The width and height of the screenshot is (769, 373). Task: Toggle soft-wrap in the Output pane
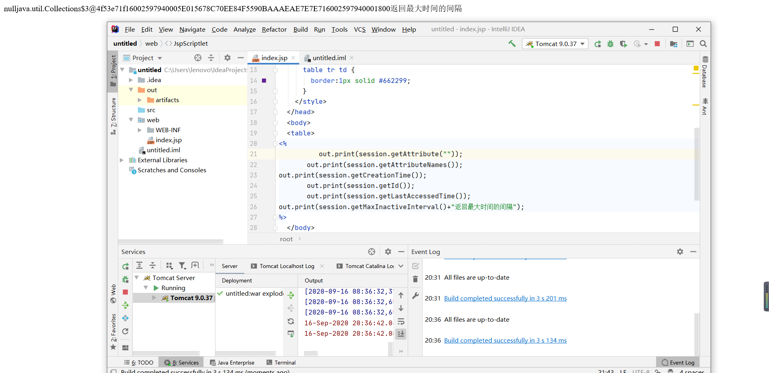[x=401, y=321]
